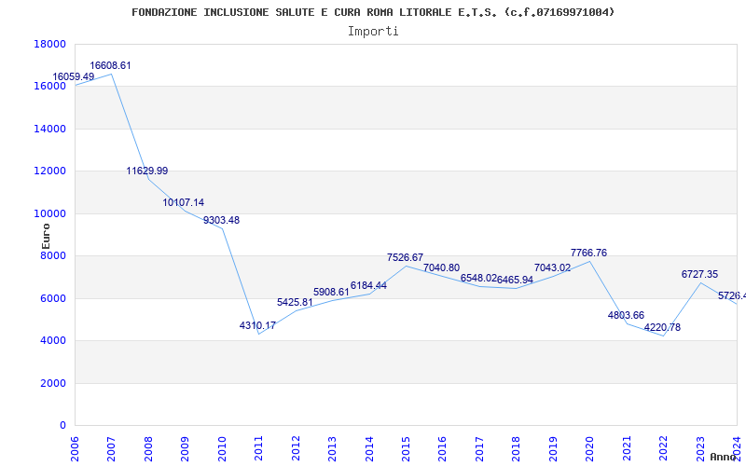The image size is (746, 466).
Task: Click x-axis year 2022
Action: pos(664,448)
